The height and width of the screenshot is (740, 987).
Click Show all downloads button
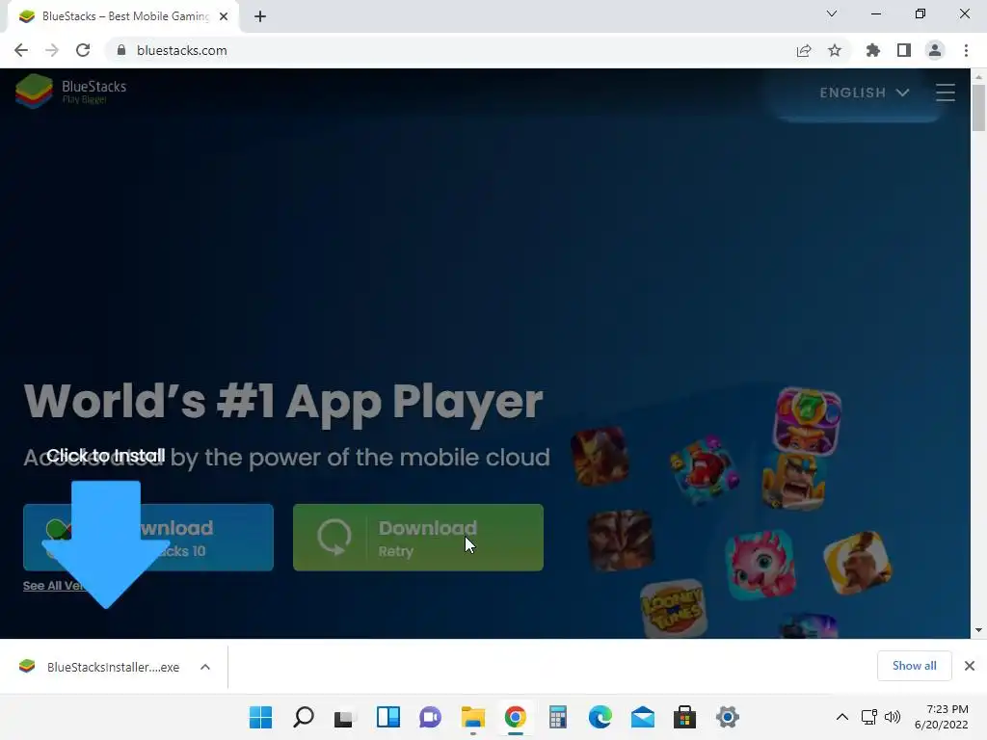point(914,666)
